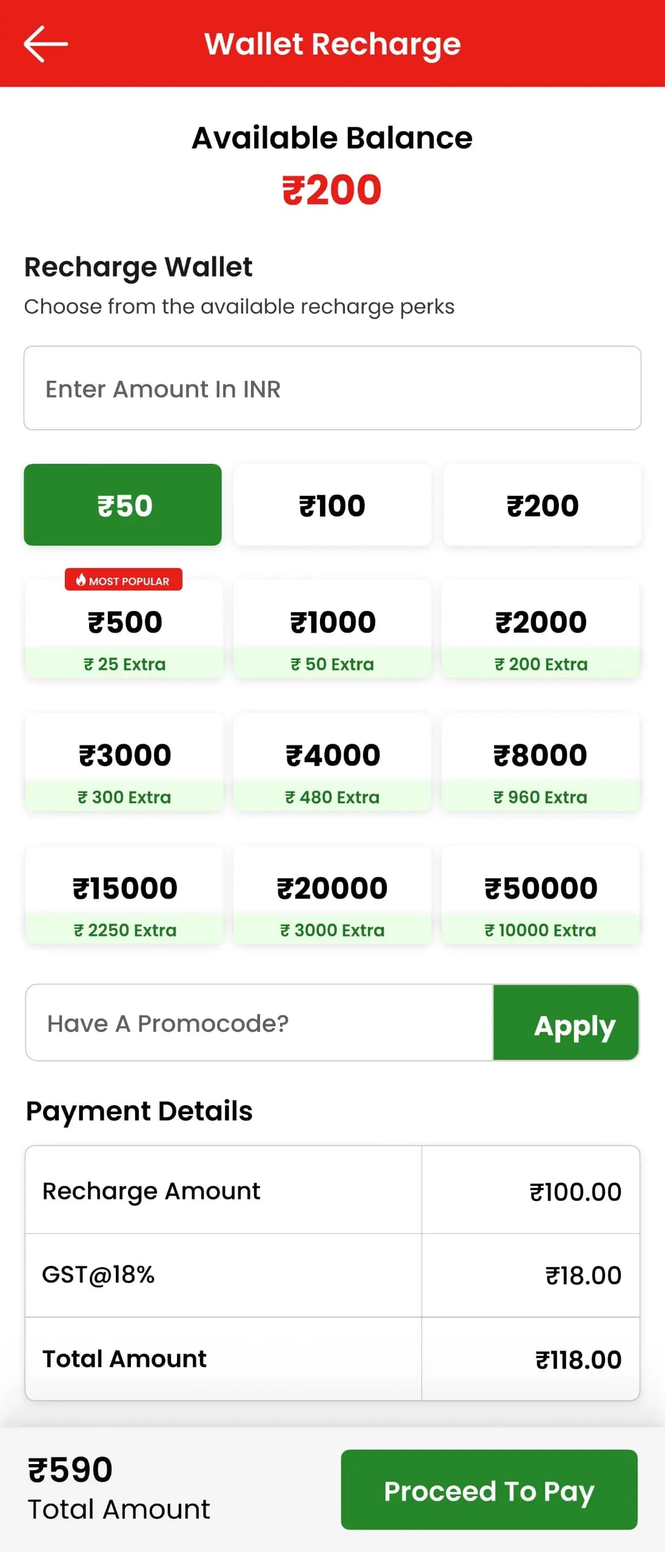Click the Enter Amount In INR field
The height and width of the screenshot is (1552, 665).
332,388
